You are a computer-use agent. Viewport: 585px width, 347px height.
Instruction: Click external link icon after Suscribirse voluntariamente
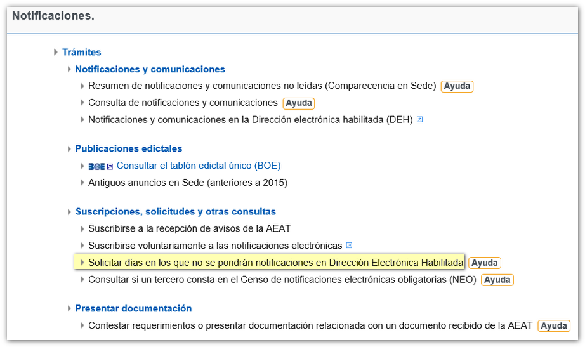(x=349, y=246)
